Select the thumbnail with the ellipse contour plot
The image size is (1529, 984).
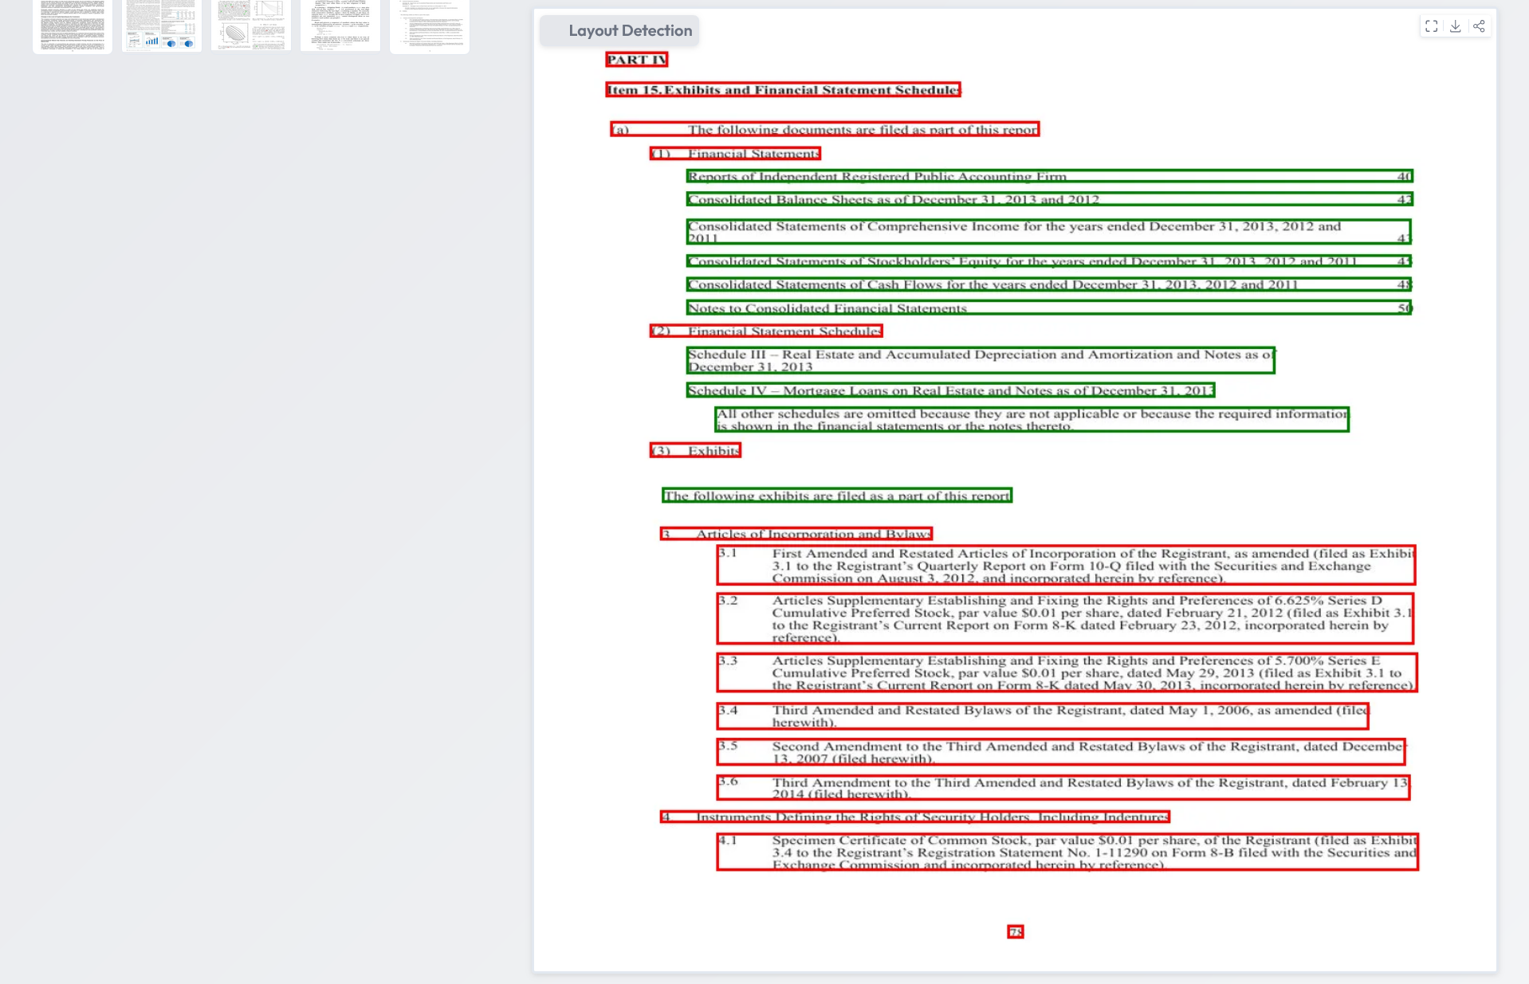pyautogui.click(x=251, y=25)
